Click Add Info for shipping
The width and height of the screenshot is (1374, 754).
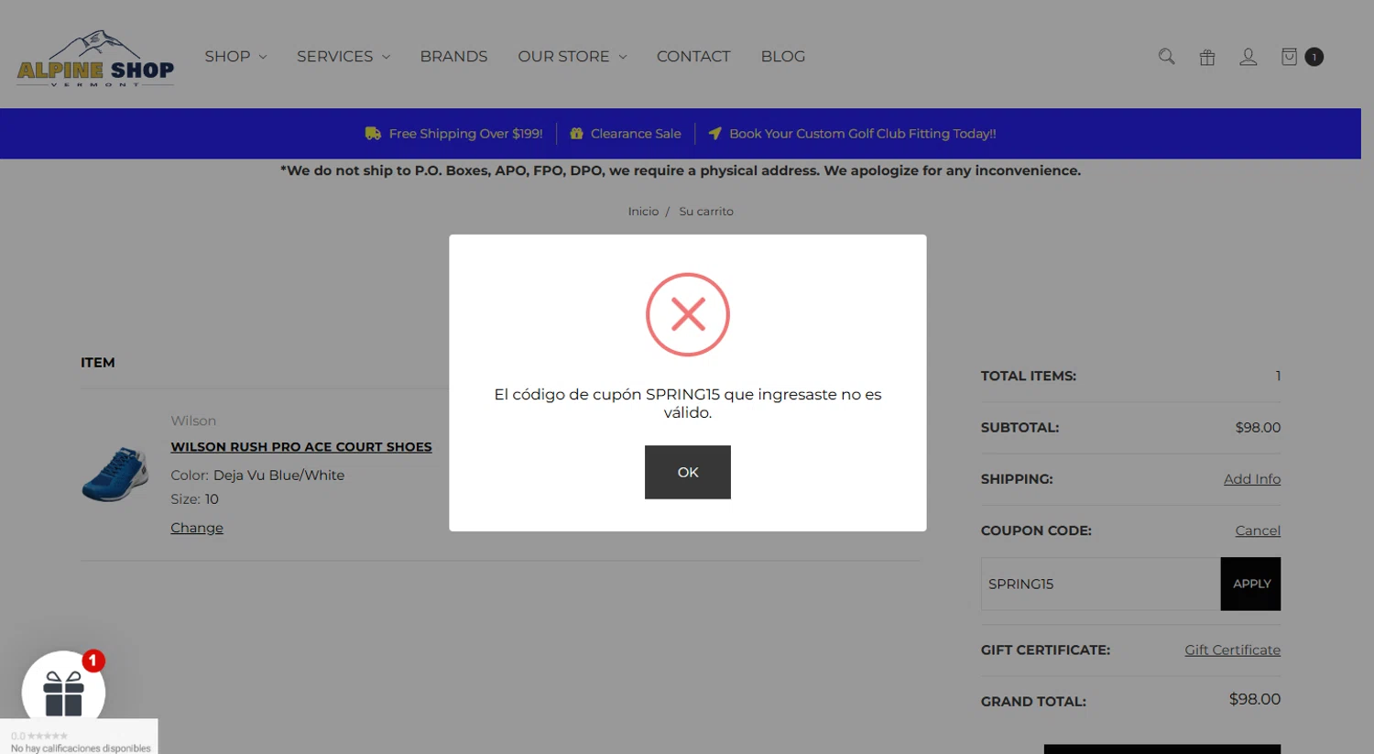pyautogui.click(x=1252, y=479)
